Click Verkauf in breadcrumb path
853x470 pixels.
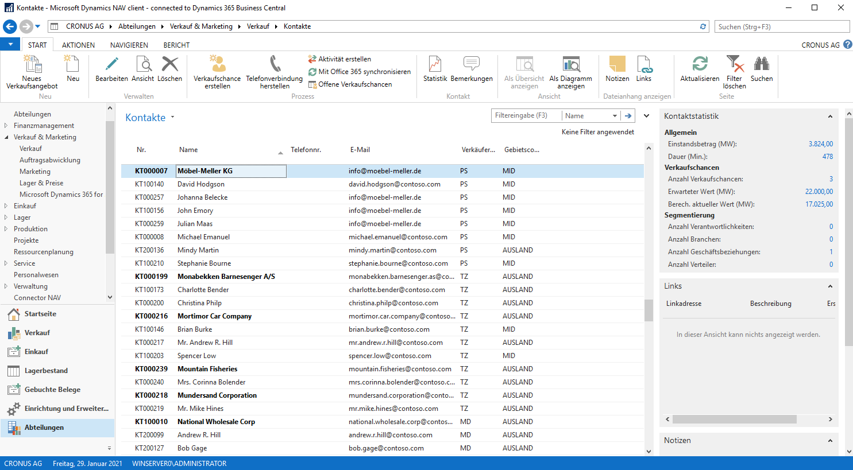pyautogui.click(x=258, y=26)
